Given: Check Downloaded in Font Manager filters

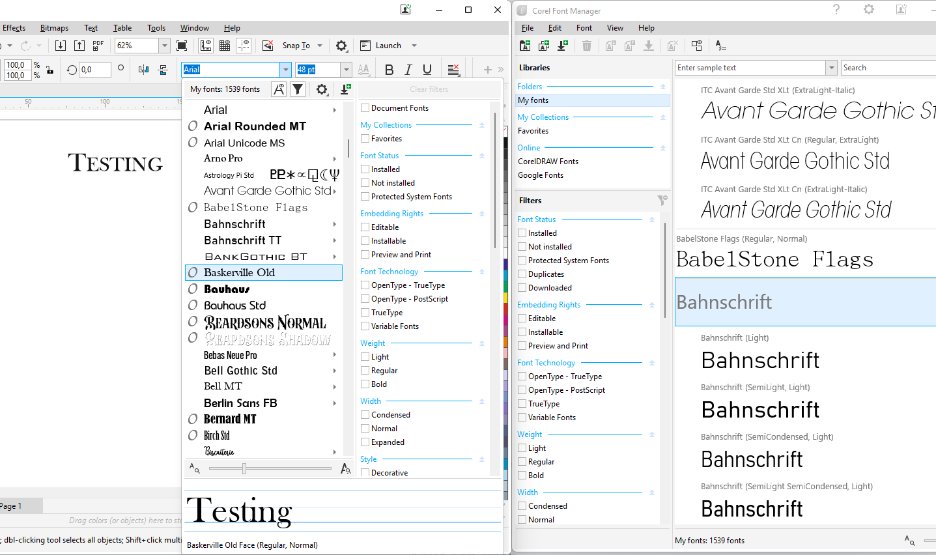Looking at the screenshot, I should point(522,288).
